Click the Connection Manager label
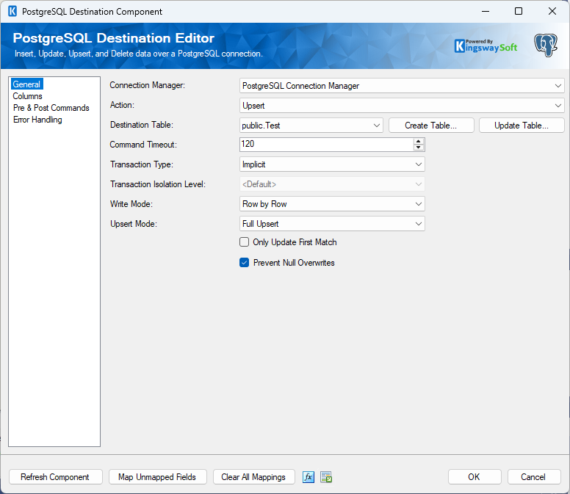This screenshot has width=570, height=494. click(147, 85)
